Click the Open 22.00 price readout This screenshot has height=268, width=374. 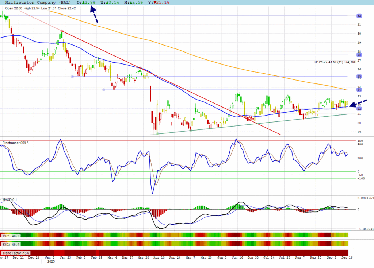(14, 8)
